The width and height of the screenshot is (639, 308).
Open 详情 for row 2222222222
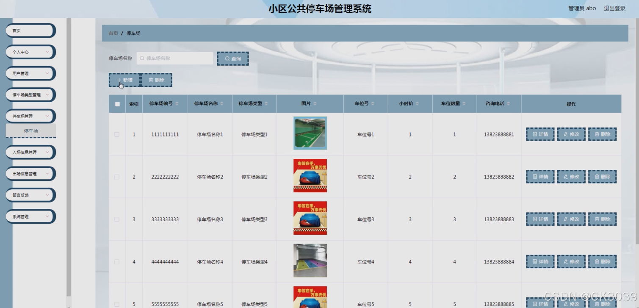(540, 177)
